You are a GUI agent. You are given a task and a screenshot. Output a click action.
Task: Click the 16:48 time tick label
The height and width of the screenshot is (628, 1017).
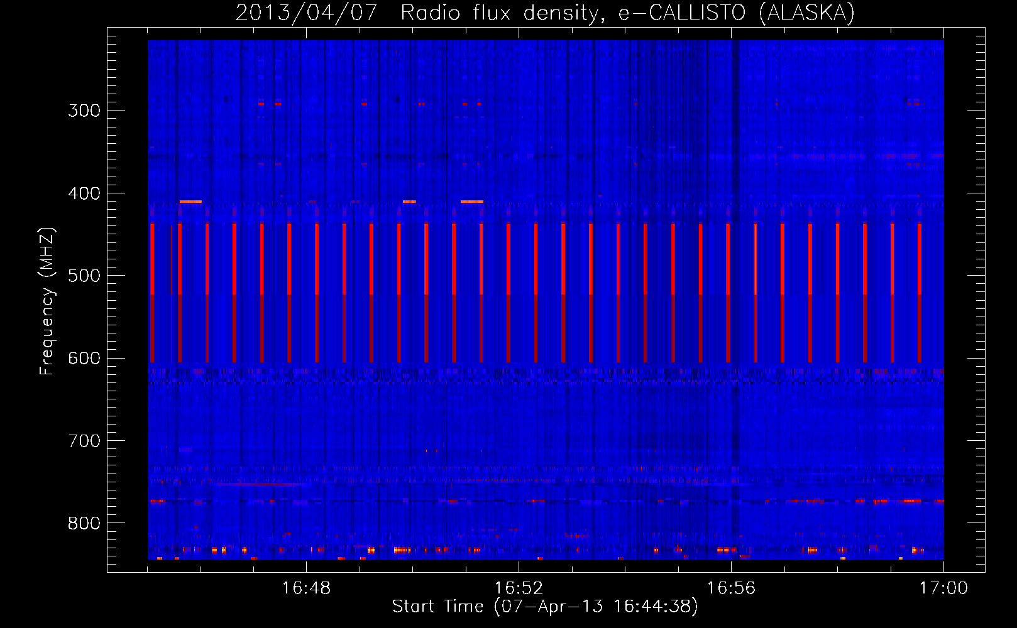pyautogui.click(x=306, y=588)
